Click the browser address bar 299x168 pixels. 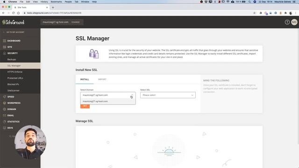pyautogui.click(x=137, y=13)
